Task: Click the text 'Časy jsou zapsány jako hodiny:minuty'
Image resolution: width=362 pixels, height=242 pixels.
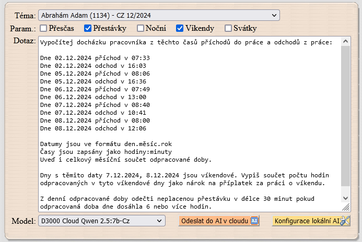Action: pos(106,152)
